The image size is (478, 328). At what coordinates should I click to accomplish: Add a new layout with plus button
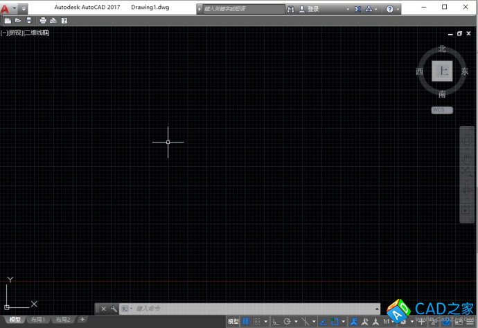coord(82,320)
